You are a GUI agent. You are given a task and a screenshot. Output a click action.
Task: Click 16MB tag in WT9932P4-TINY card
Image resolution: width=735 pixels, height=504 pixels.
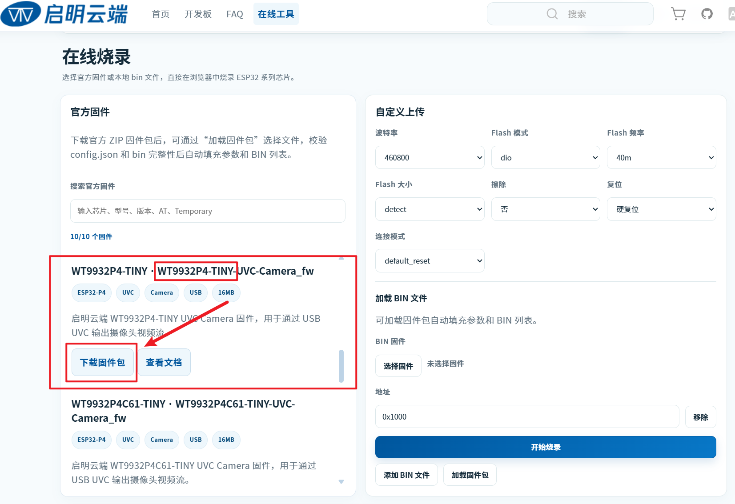pos(226,292)
